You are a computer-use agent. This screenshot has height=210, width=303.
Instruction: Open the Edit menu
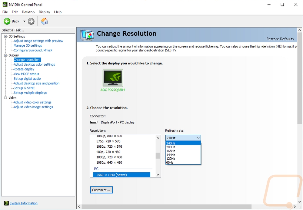(x=15, y=12)
